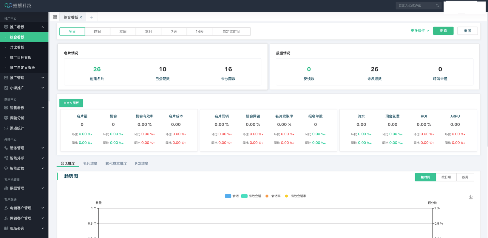Add a new tab with plus icon

(x=92, y=17)
